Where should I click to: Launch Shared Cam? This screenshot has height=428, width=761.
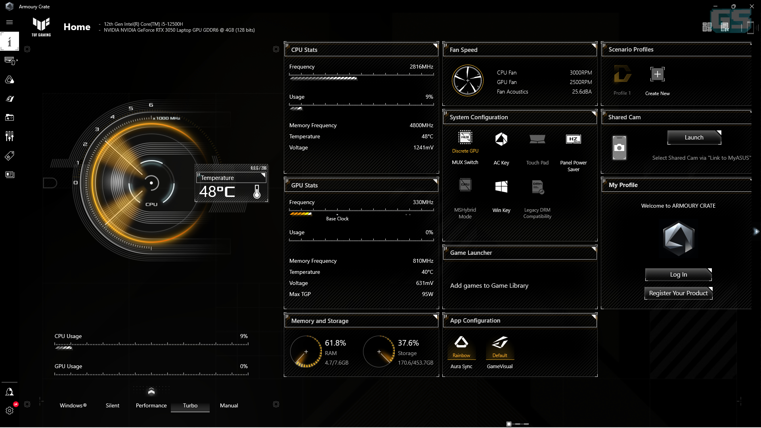(x=694, y=138)
